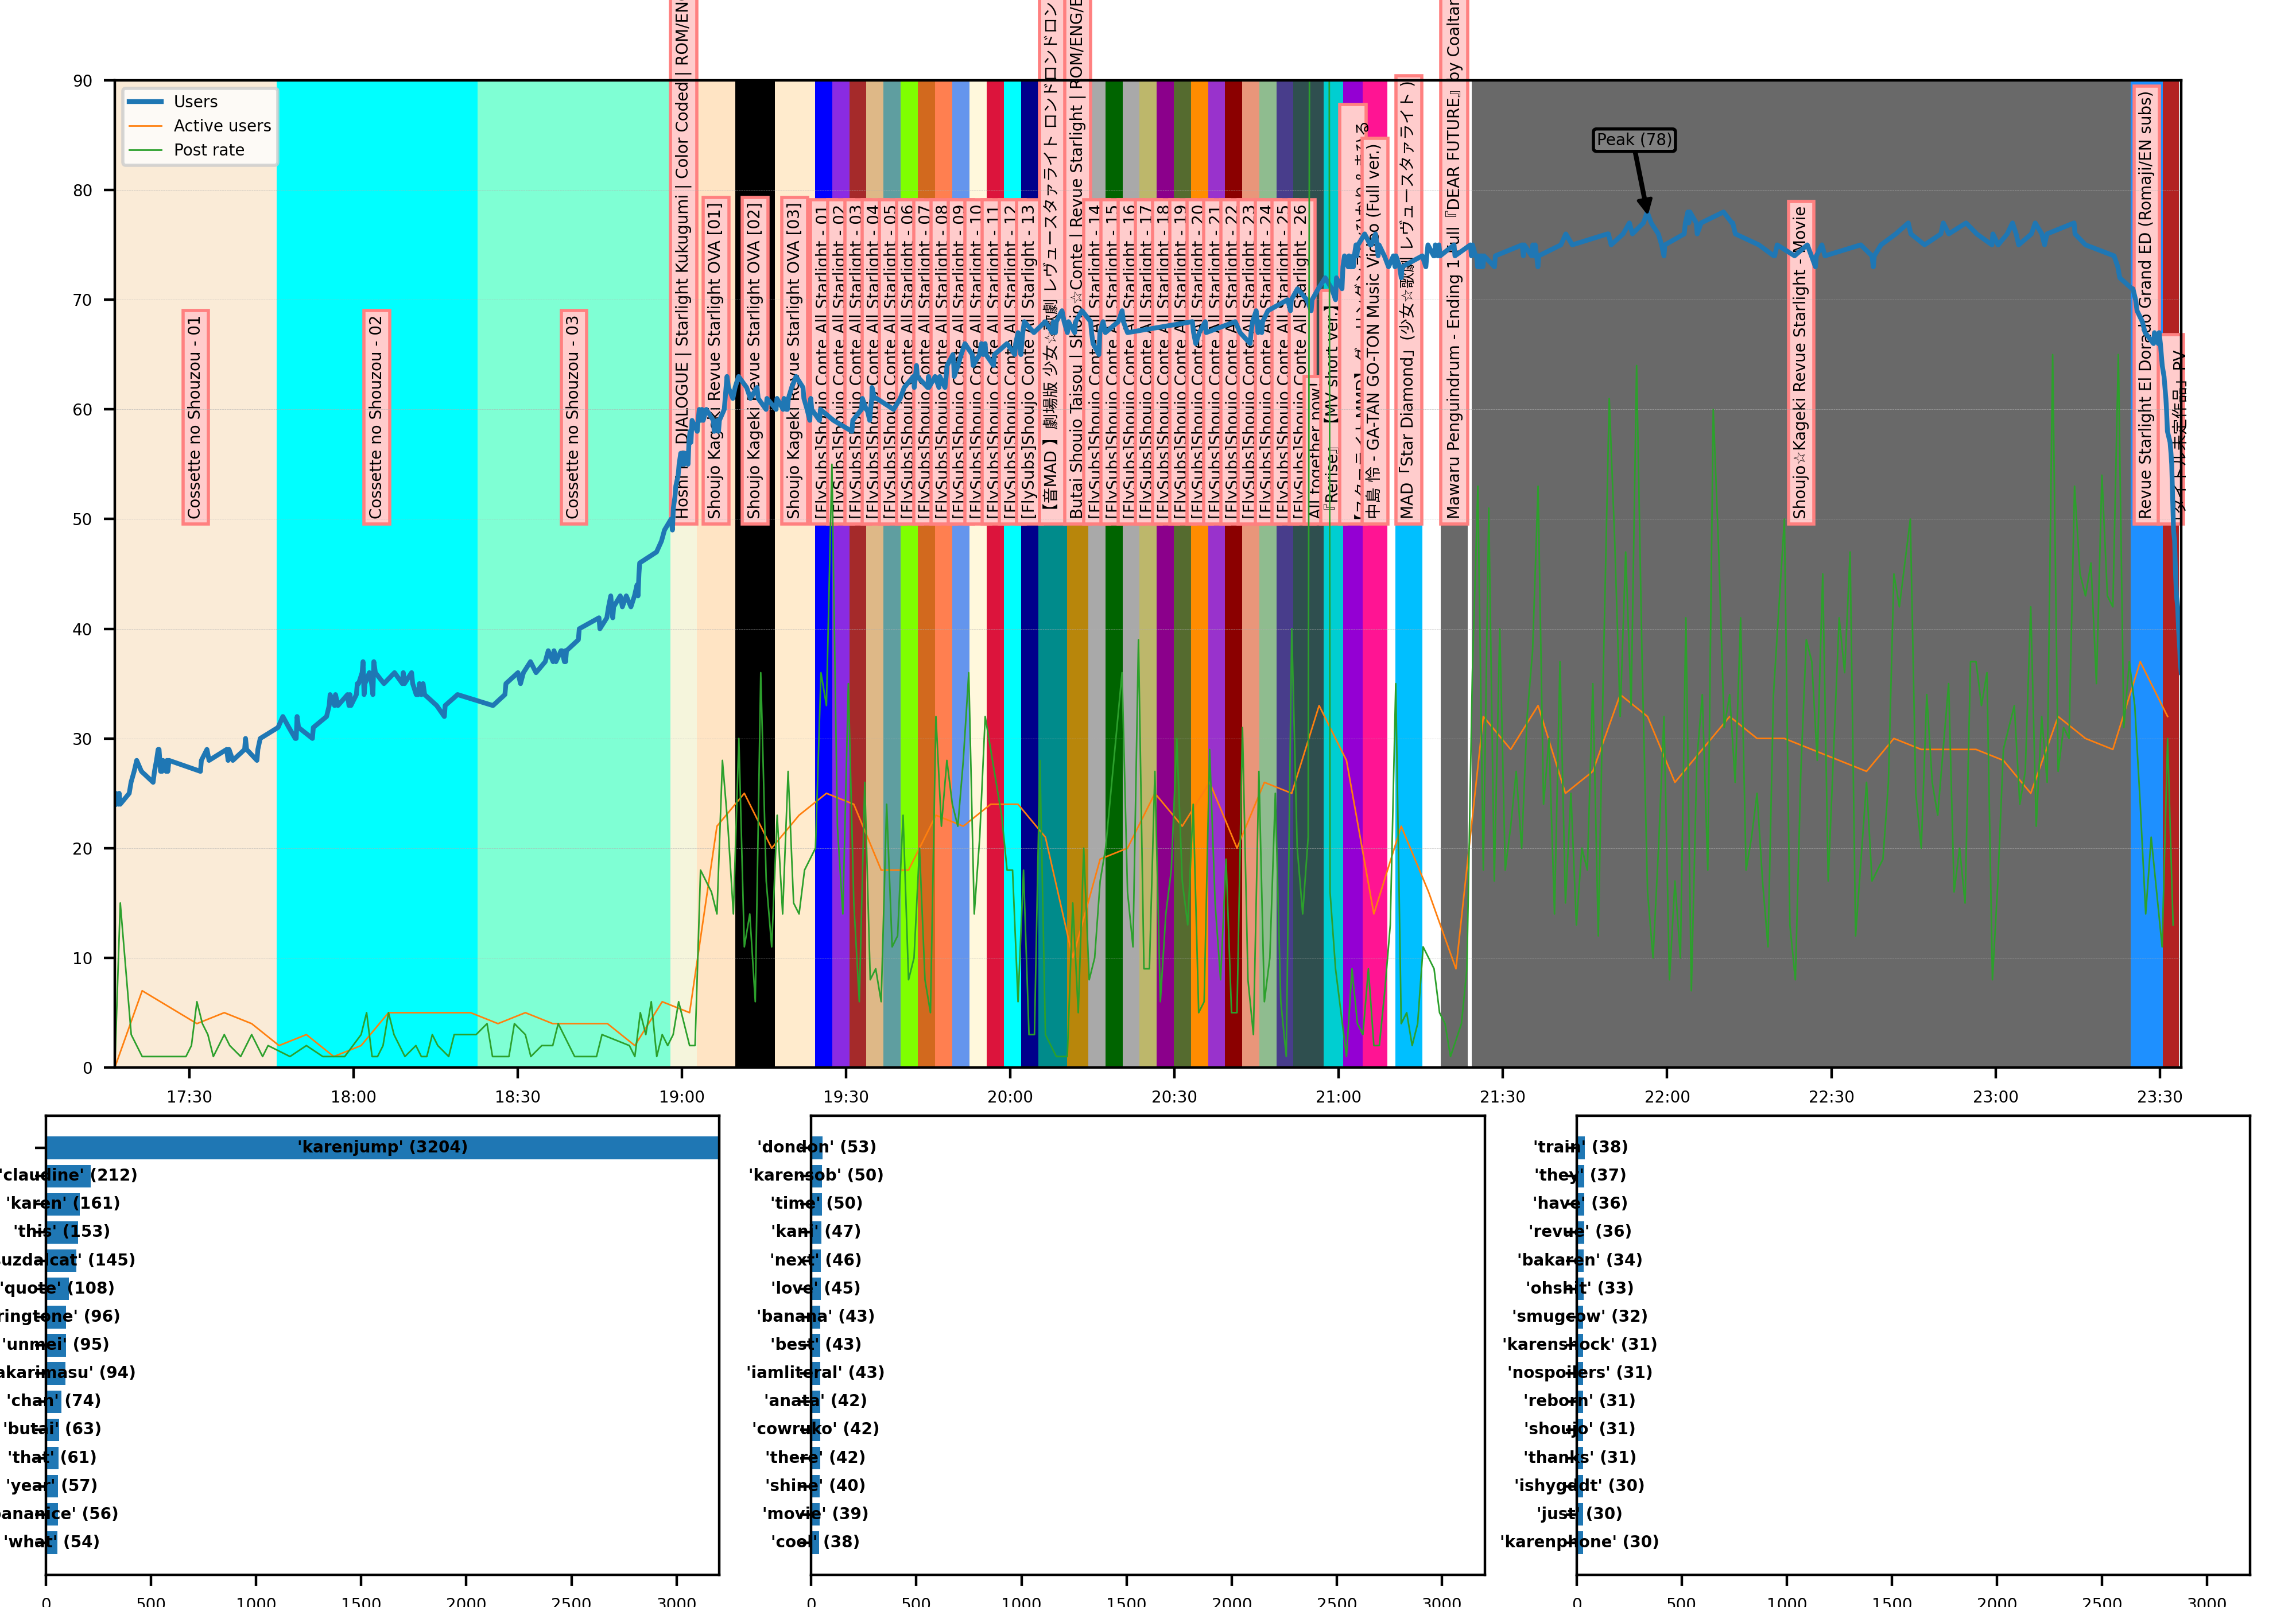Click the 'time' (50) bar label
The width and height of the screenshot is (2296, 1607).
click(x=816, y=1203)
